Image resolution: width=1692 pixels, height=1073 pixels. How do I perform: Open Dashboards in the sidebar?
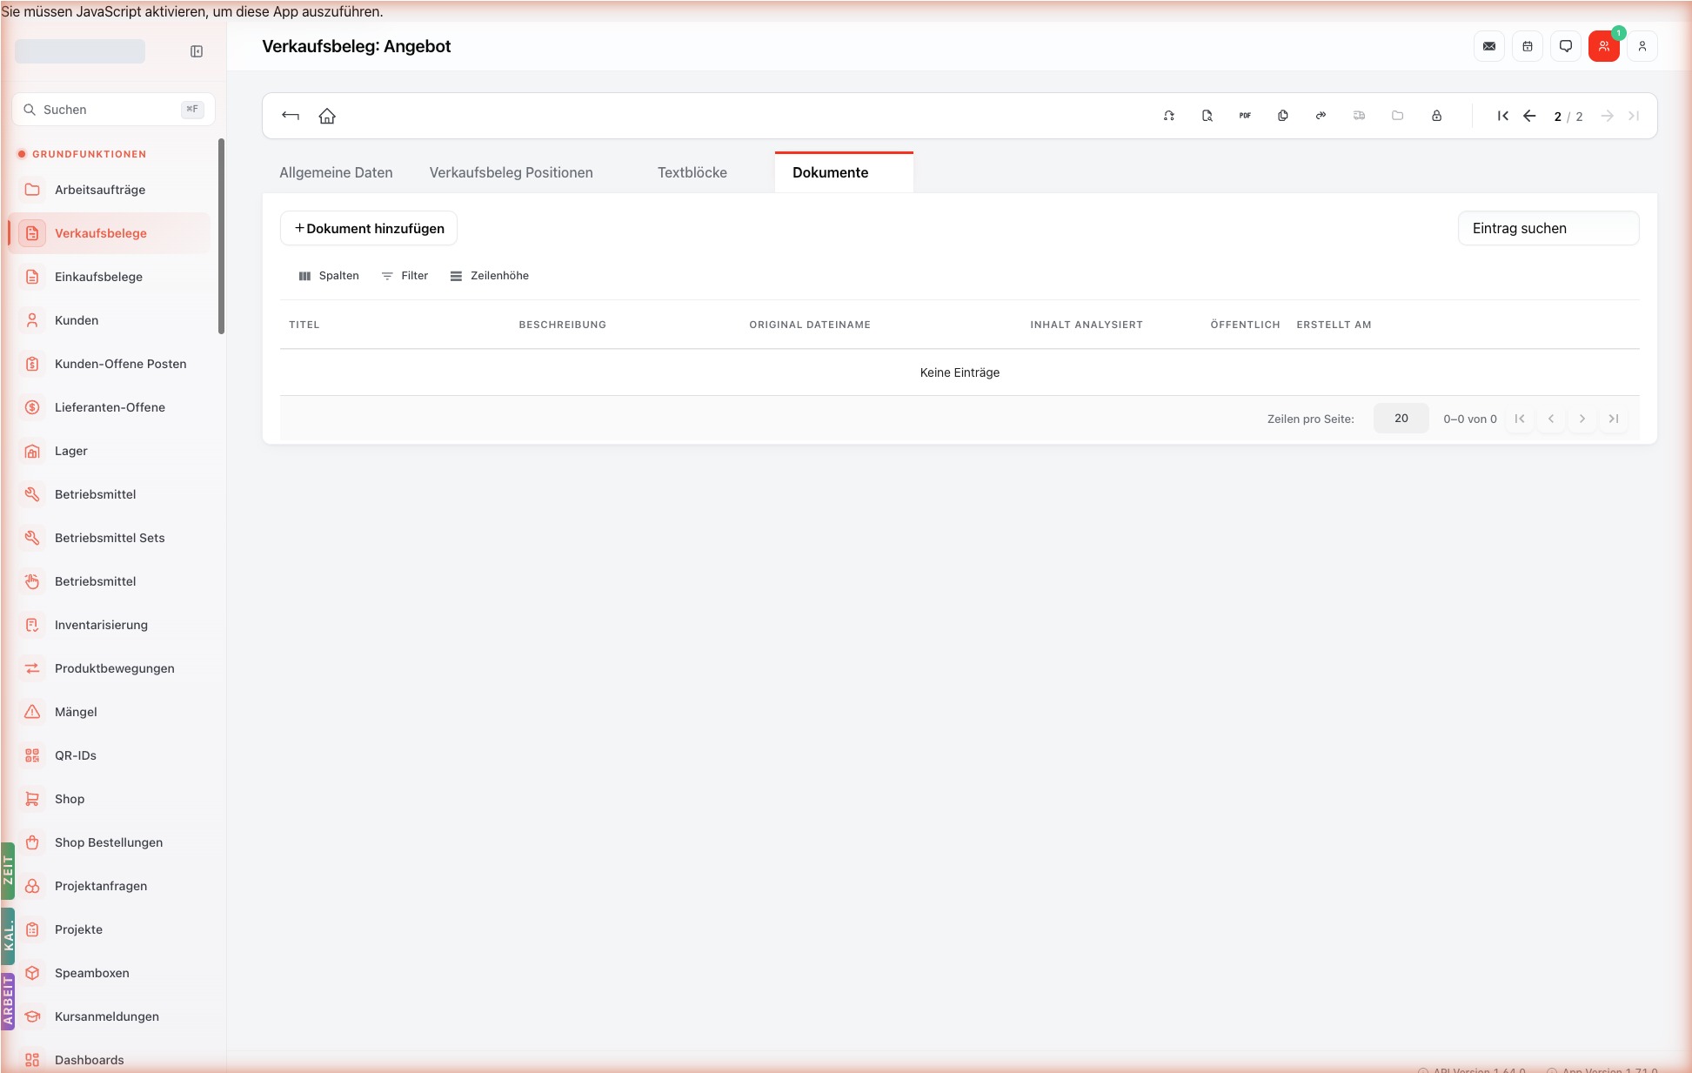[x=110, y=1060]
